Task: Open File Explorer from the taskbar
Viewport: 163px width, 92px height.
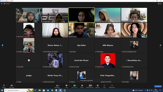Action: coord(40,90)
